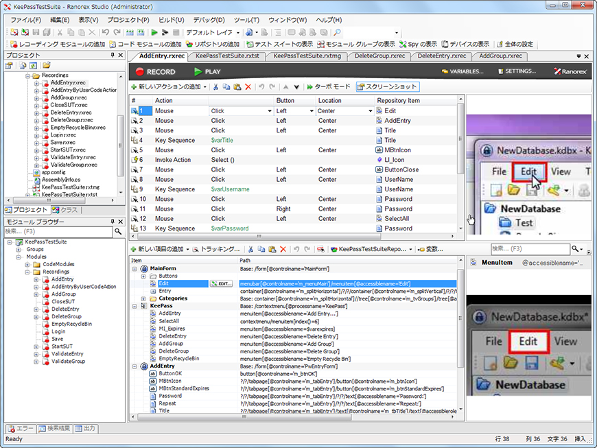
Task: Toggle the スクリーンショット button
Action: pos(386,87)
